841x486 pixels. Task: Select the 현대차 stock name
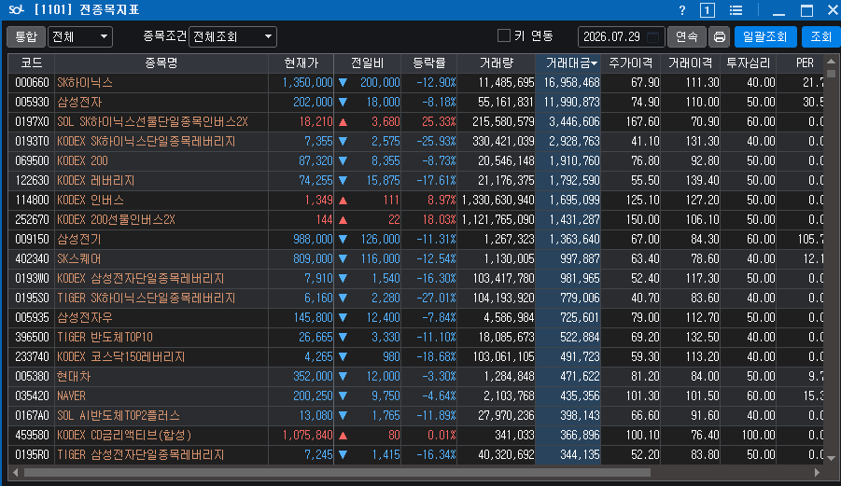click(74, 376)
